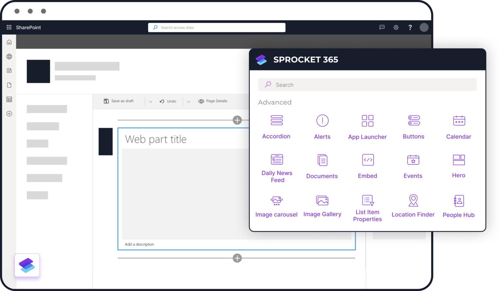Open SharePoint help with question mark
Image resolution: width=502 pixels, height=291 pixels.
[x=410, y=27]
